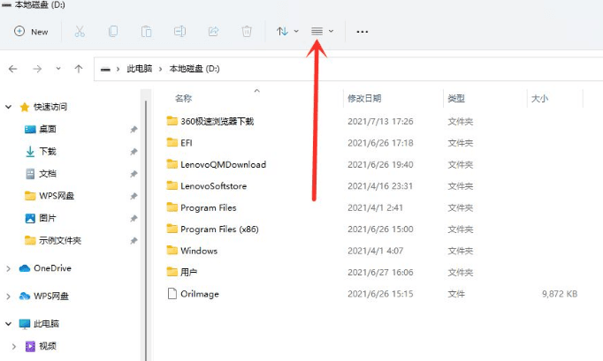Click 本地磁盘 (D:) in address bar
The width and height of the screenshot is (603, 361).
[x=195, y=69]
